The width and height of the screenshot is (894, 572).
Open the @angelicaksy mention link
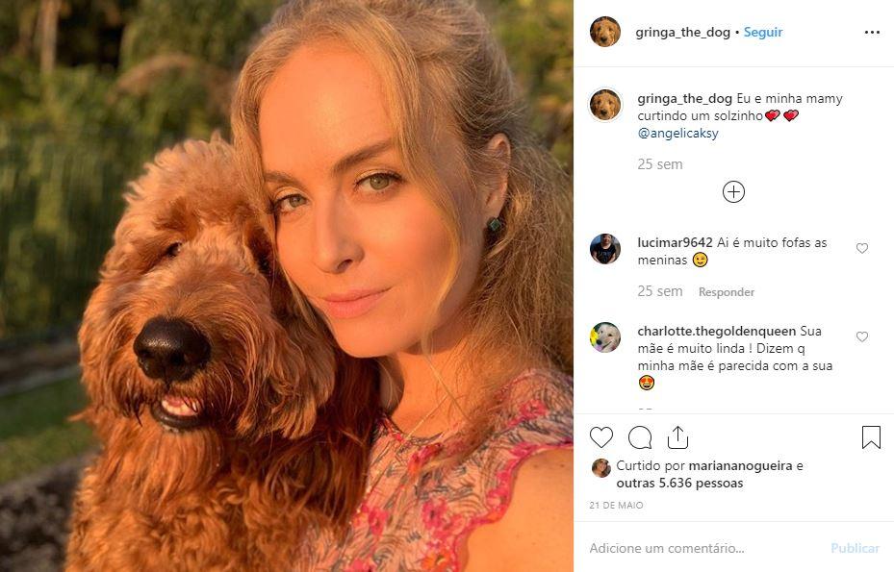[x=677, y=134]
